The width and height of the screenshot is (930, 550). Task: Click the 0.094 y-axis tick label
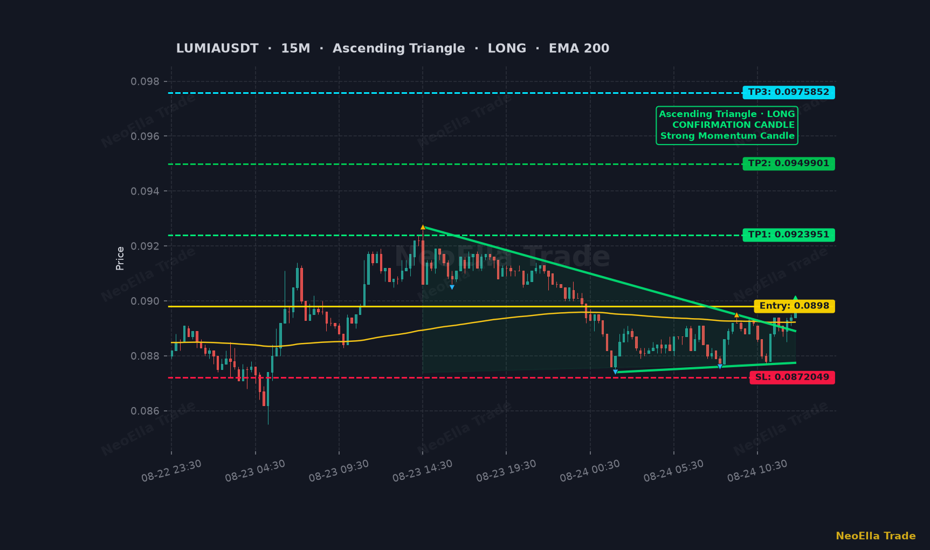pos(145,191)
